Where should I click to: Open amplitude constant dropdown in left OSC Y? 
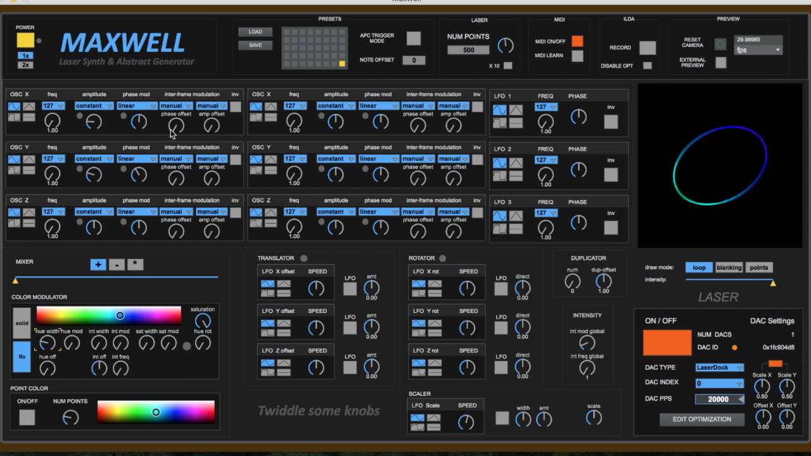[94, 159]
